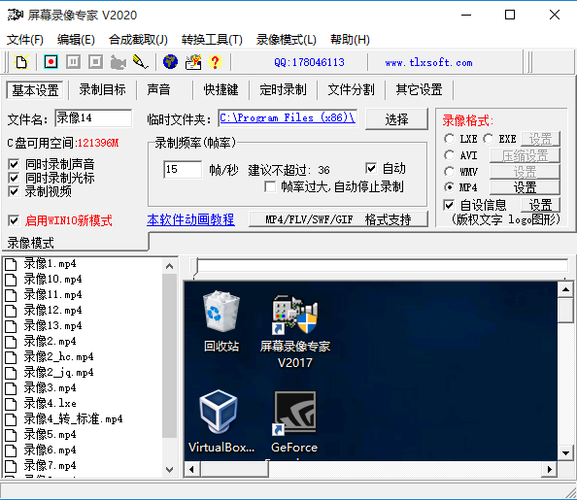The image size is (577, 500).
Task: Open the 帮助(H) menu
Action: (350, 40)
